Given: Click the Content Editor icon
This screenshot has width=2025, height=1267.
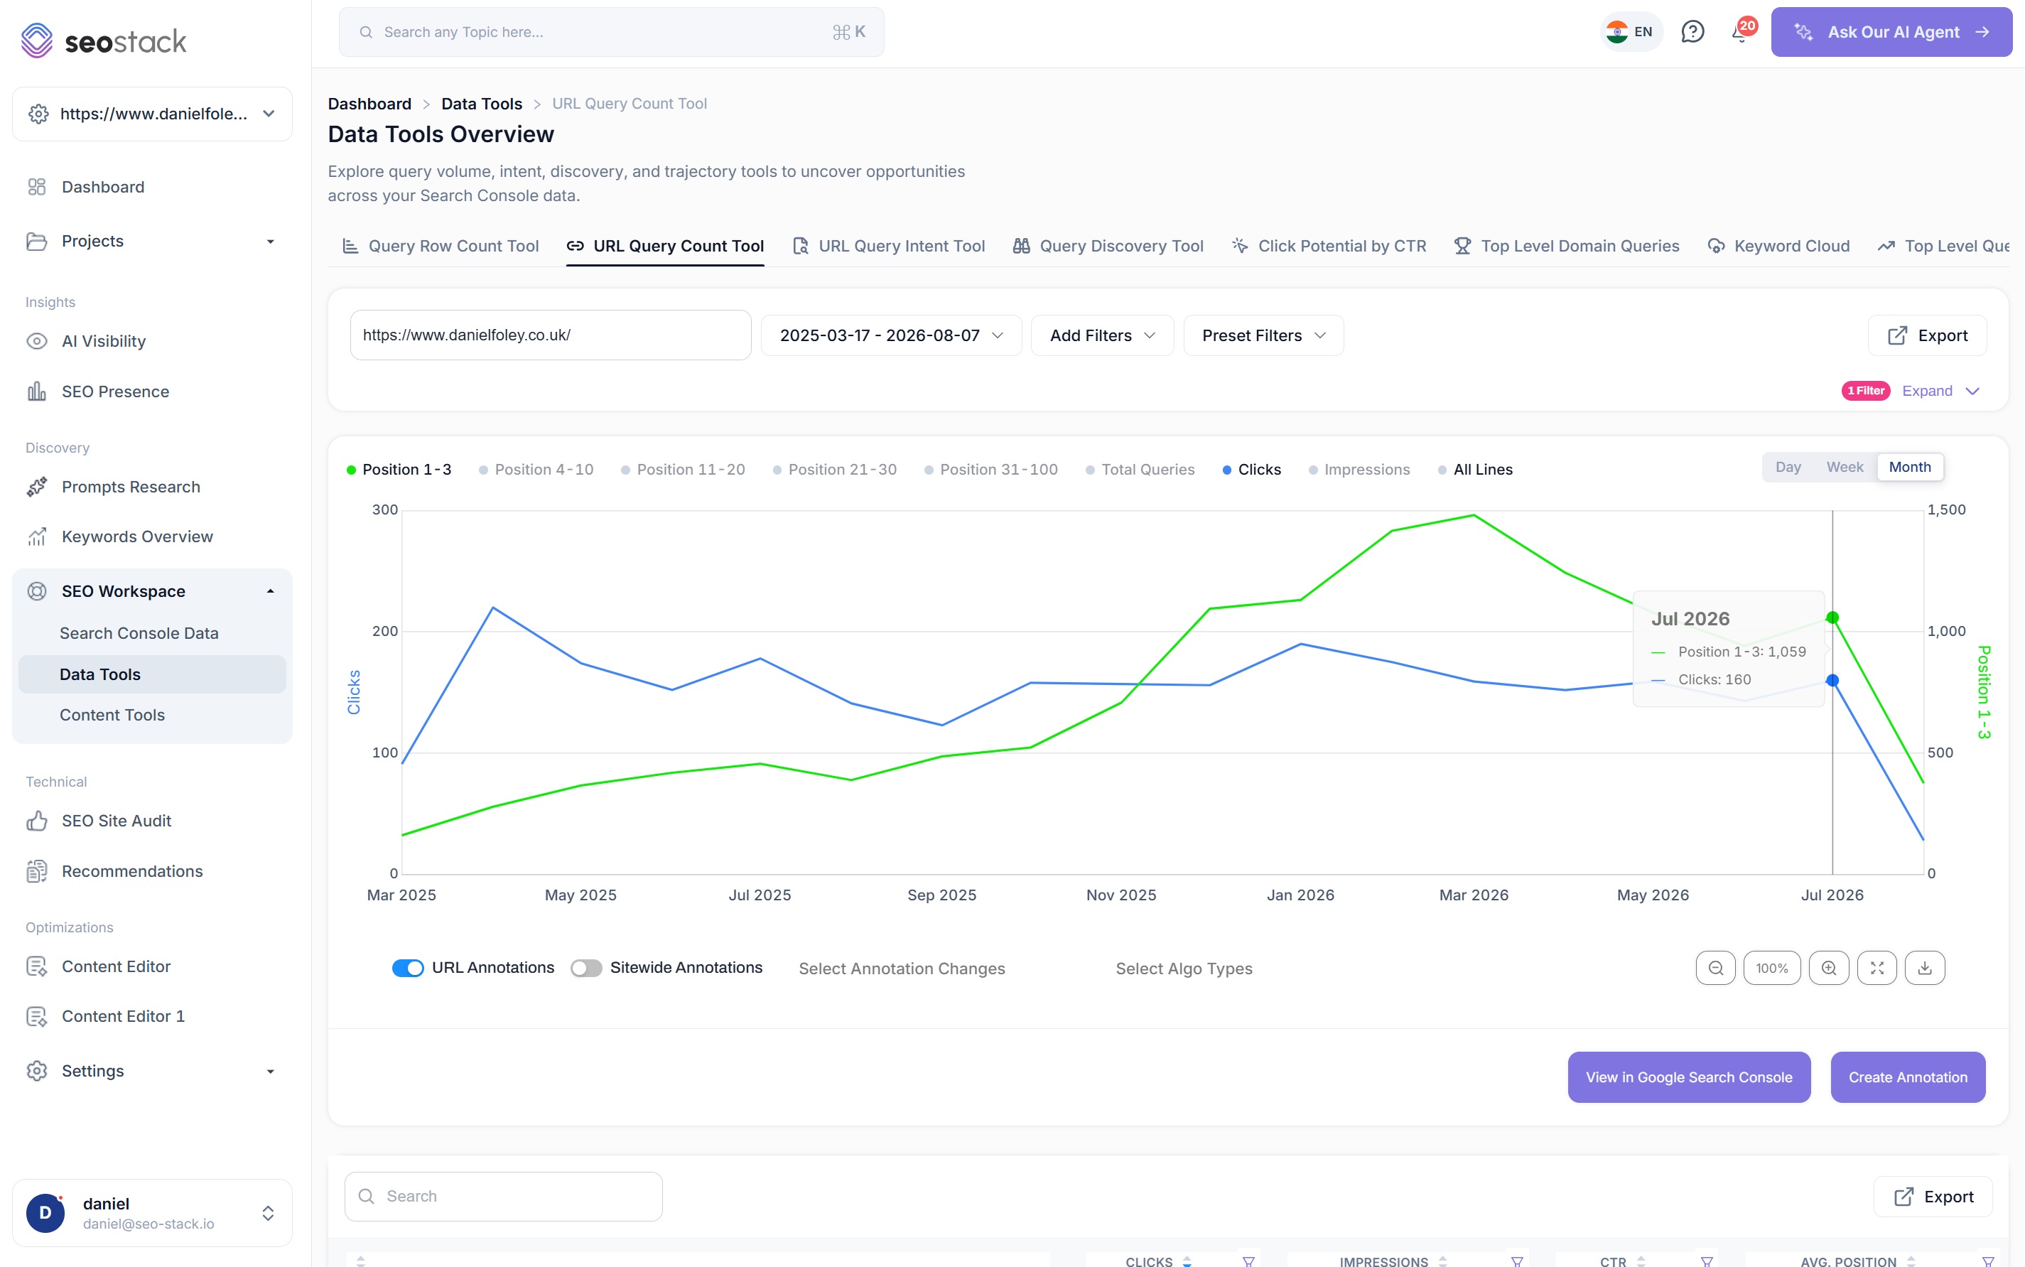Looking at the screenshot, I should coord(37,966).
